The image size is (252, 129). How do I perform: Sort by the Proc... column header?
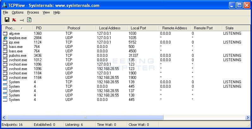pyautogui.click(x=17, y=28)
